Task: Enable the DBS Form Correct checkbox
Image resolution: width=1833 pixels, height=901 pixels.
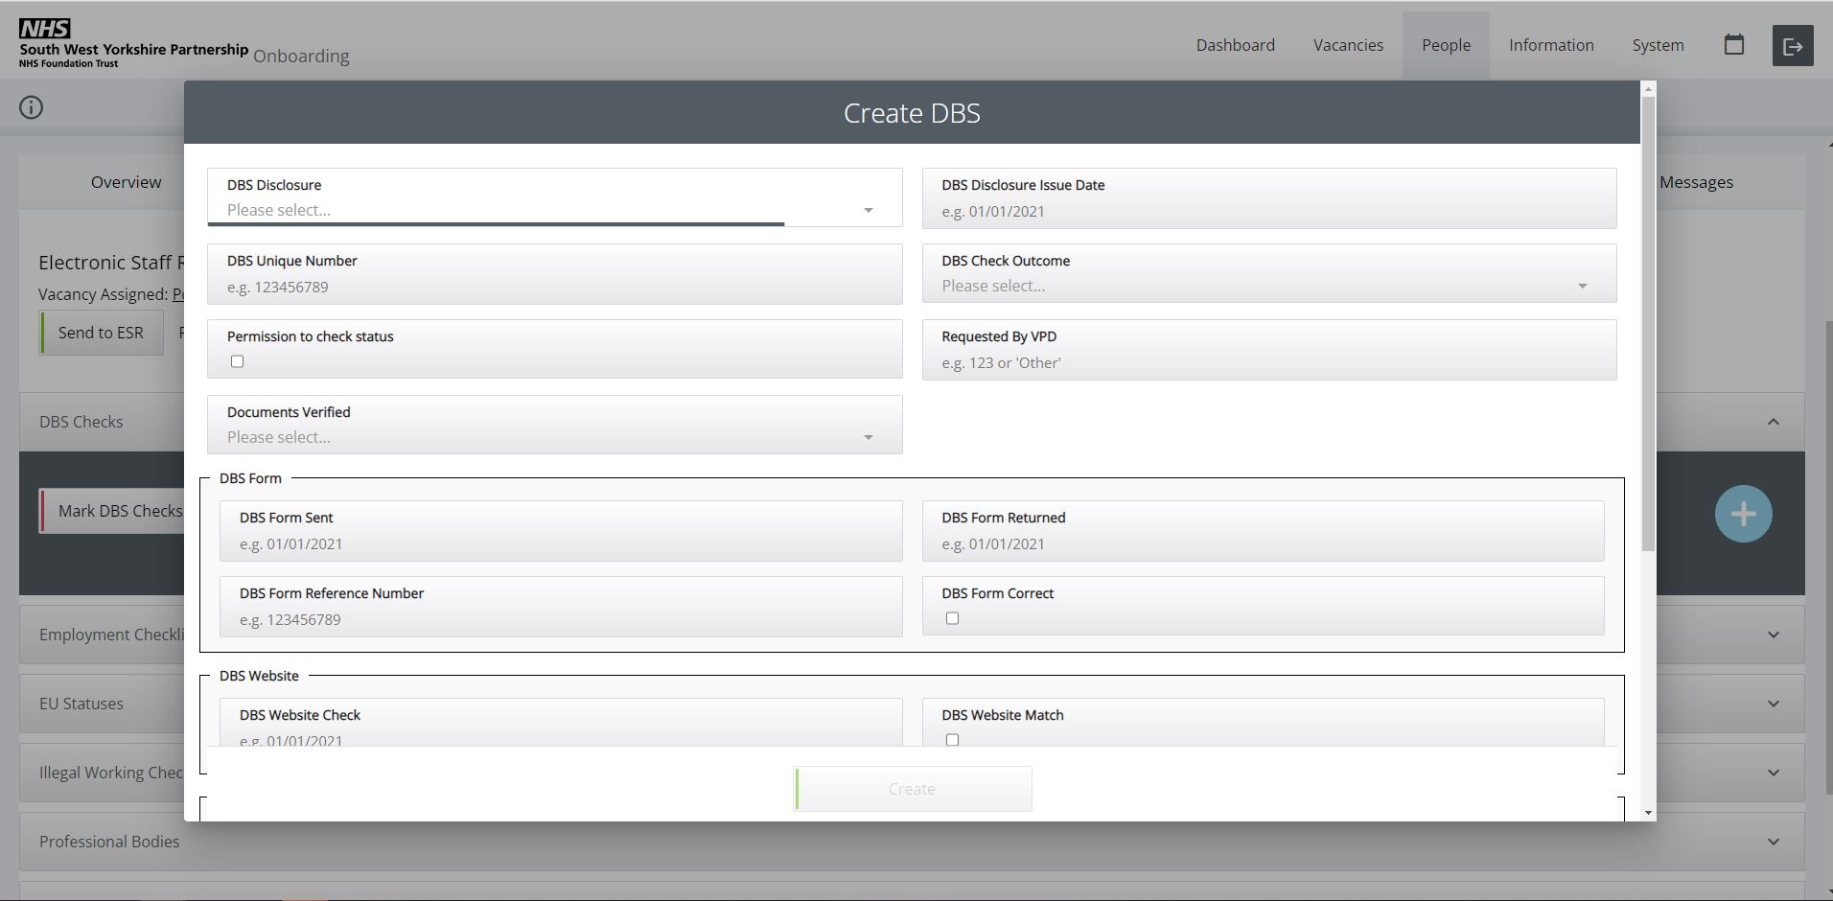Action: coord(952,618)
